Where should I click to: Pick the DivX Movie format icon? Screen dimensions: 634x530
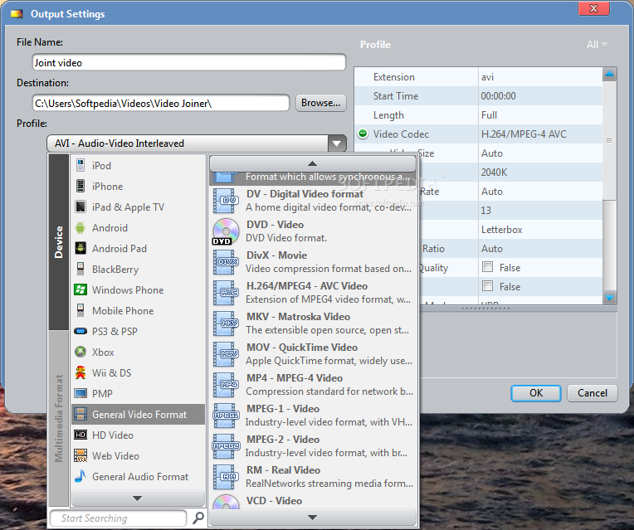(226, 262)
